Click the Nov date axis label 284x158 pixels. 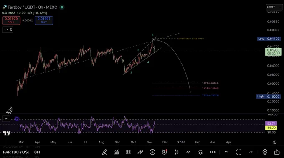pos(150,142)
